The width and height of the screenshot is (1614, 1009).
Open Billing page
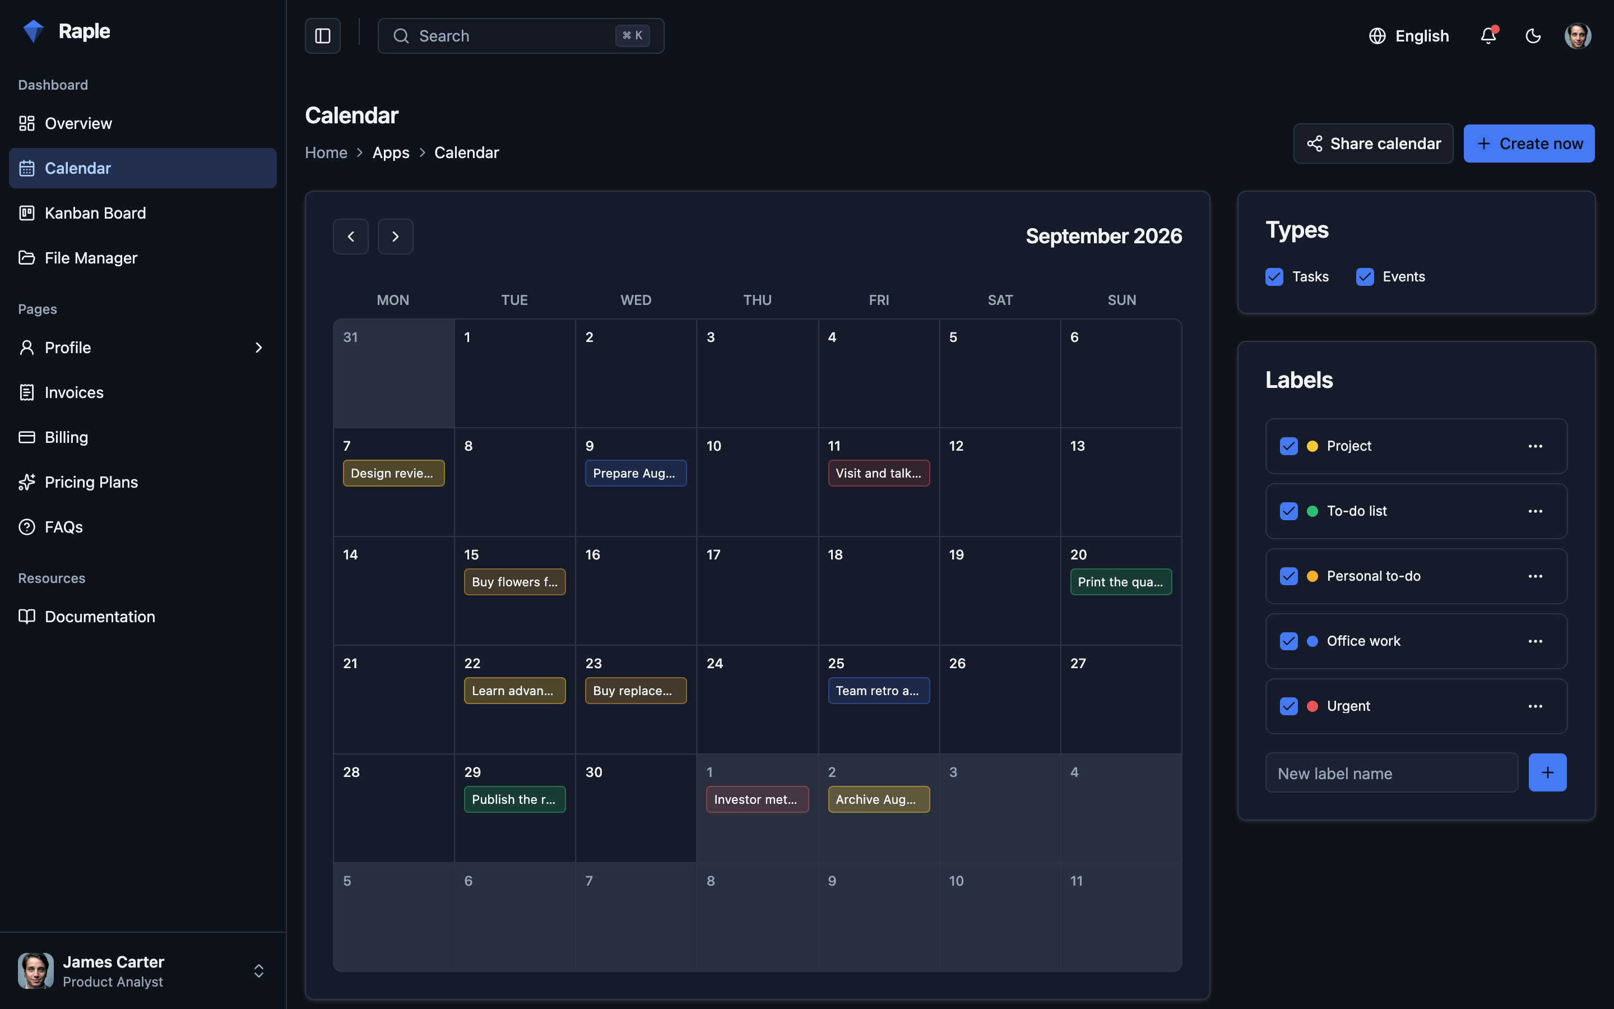click(143, 437)
